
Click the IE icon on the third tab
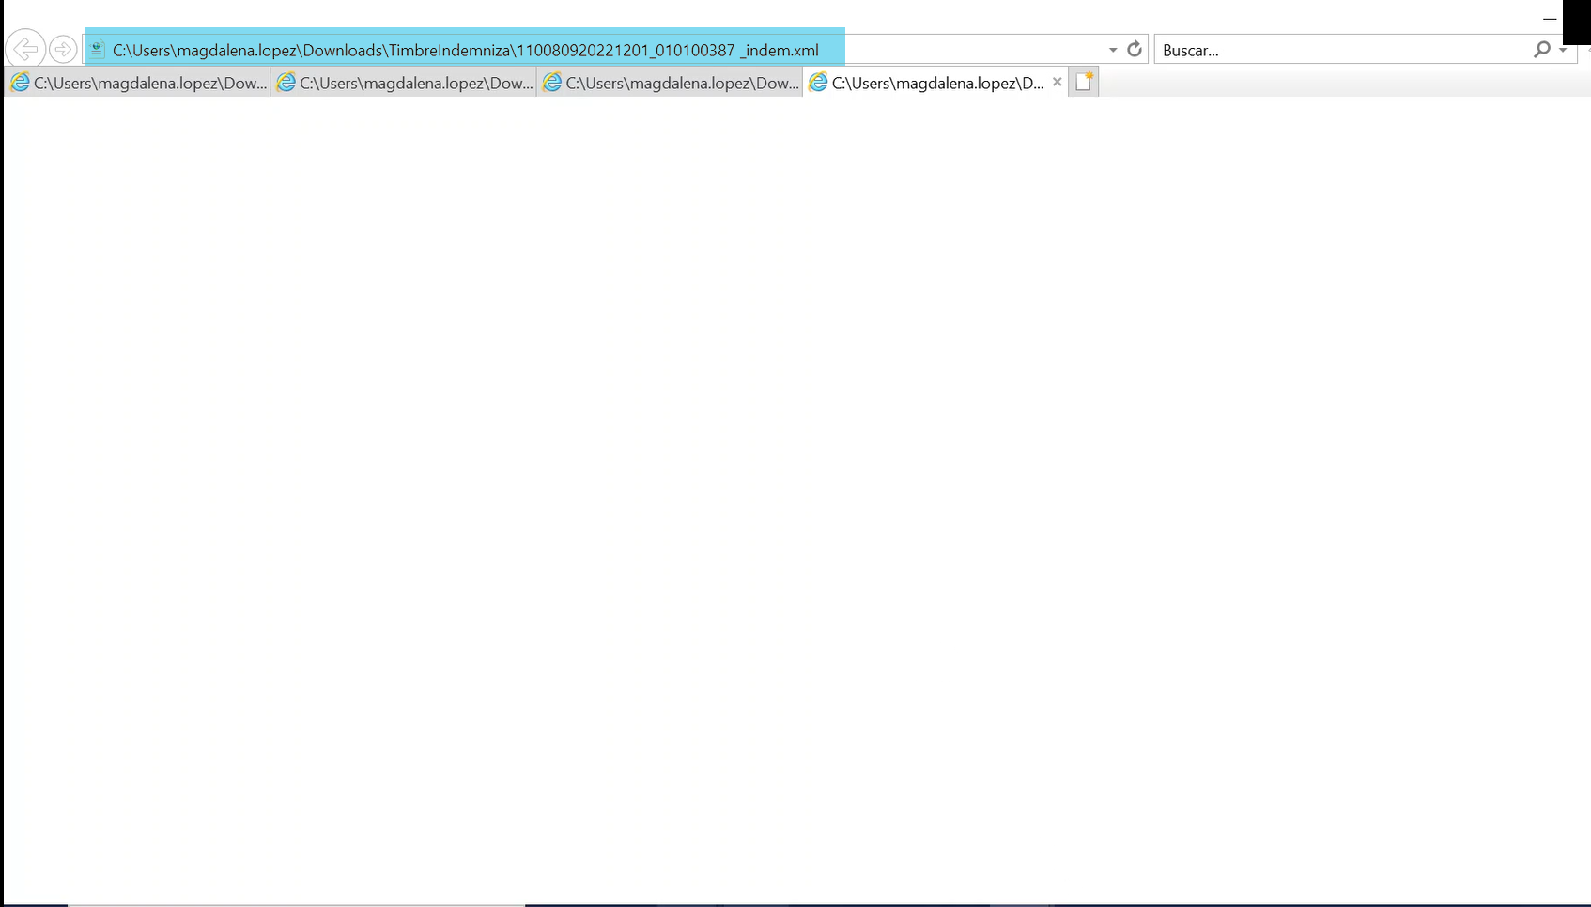coord(551,83)
